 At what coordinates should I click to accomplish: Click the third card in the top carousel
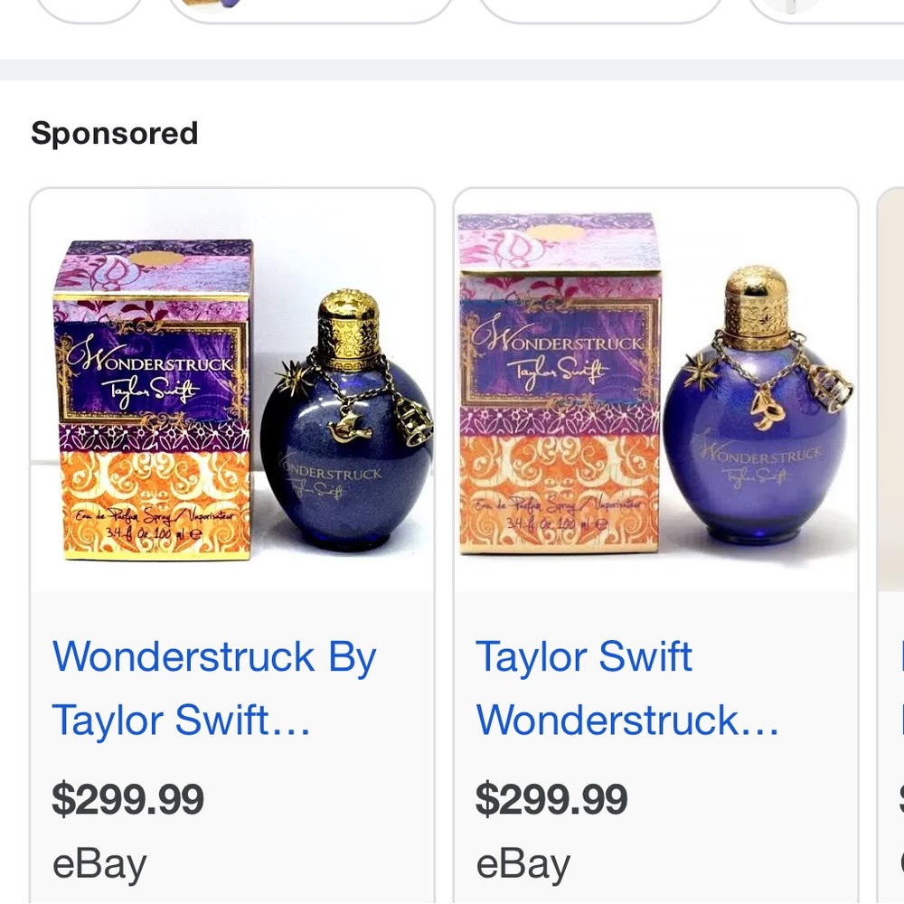pyautogui.click(x=599, y=9)
